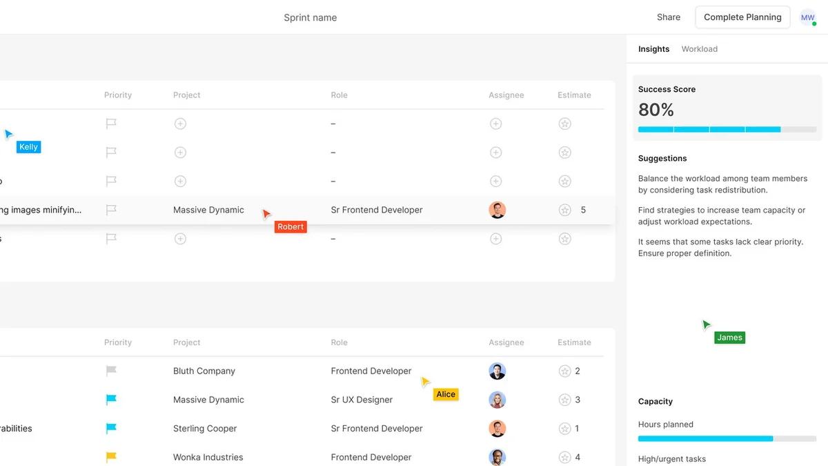Image resolution: width=828 pixels, height=466 pixels.
Task: Open the Sterling Cooper project cell
Action: 204,428
